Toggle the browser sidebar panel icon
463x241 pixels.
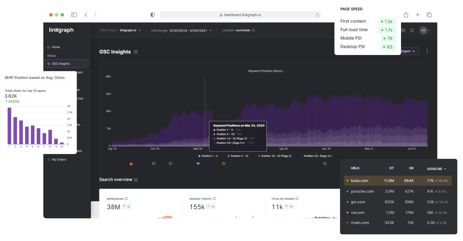click(74, 15)
